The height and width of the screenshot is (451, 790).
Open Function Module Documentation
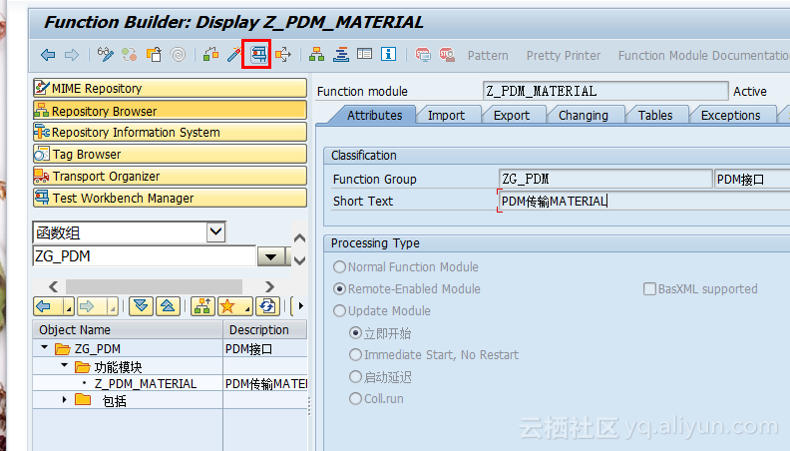(703, 56)
